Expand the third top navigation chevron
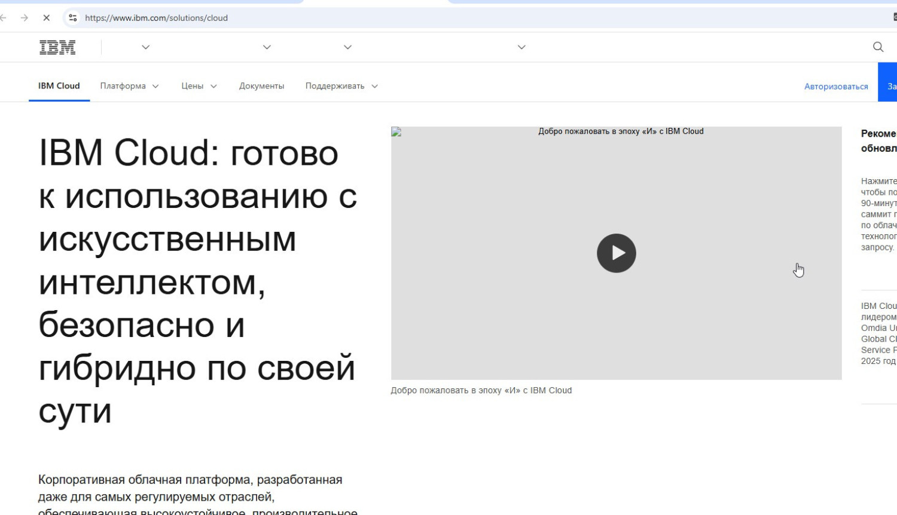This screenshot has height=515, width=897. pos(347,47)
